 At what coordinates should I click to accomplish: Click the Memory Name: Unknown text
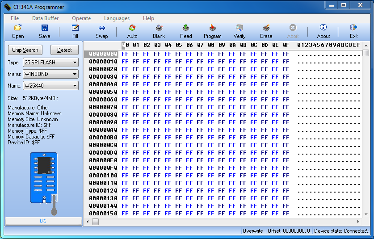pyautogui.click(x=34, y=113)
